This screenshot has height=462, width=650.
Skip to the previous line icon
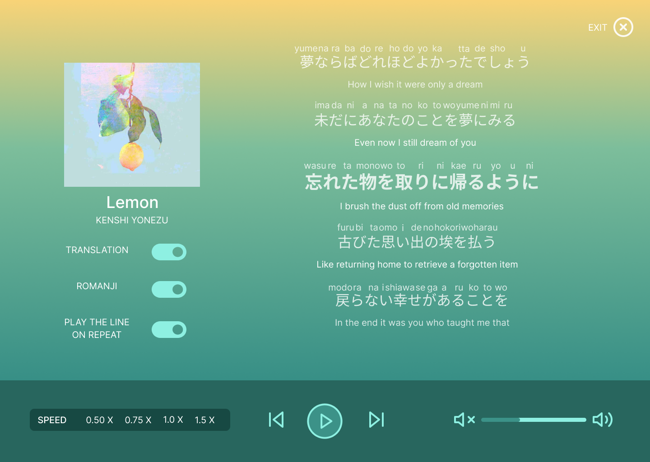(x=276, y=420)
